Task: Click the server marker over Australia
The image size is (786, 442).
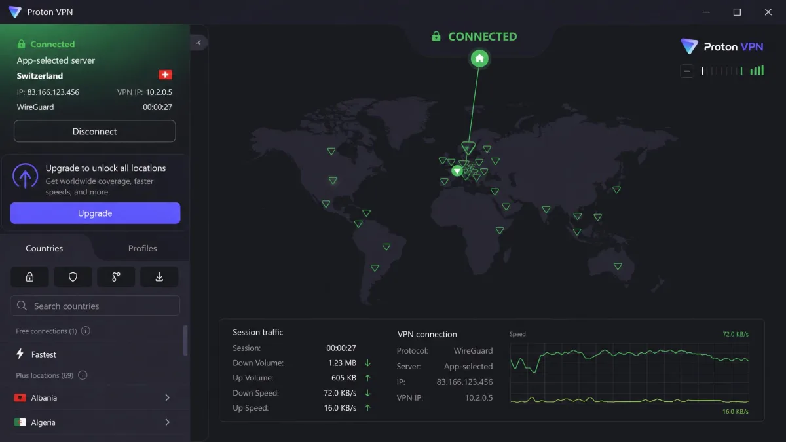Action: 618,266
